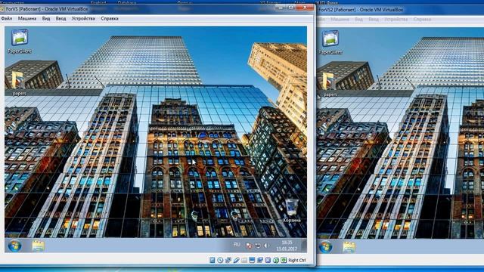The width and height of the screenshot is (484, 272).
Task: Select papers folder icon in ForVS guest
Action: point(19,82)
